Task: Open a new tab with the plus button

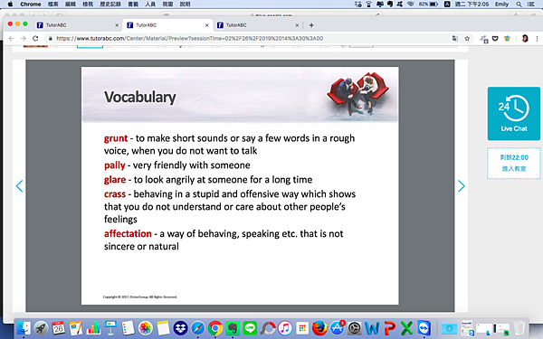Action: tap(311, 25)
